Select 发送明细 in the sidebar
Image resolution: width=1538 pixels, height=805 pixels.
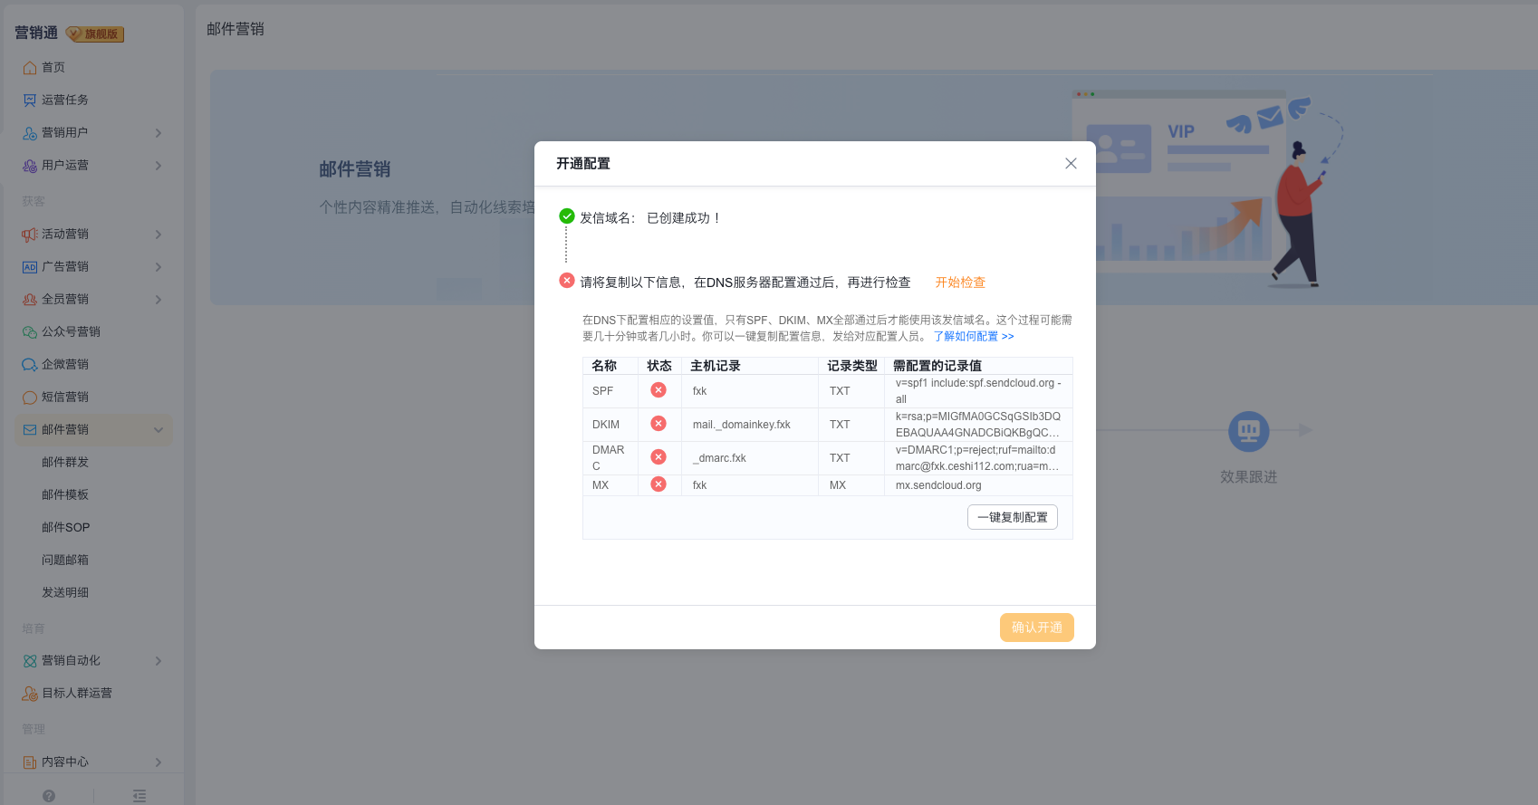(x=65, y=593)
